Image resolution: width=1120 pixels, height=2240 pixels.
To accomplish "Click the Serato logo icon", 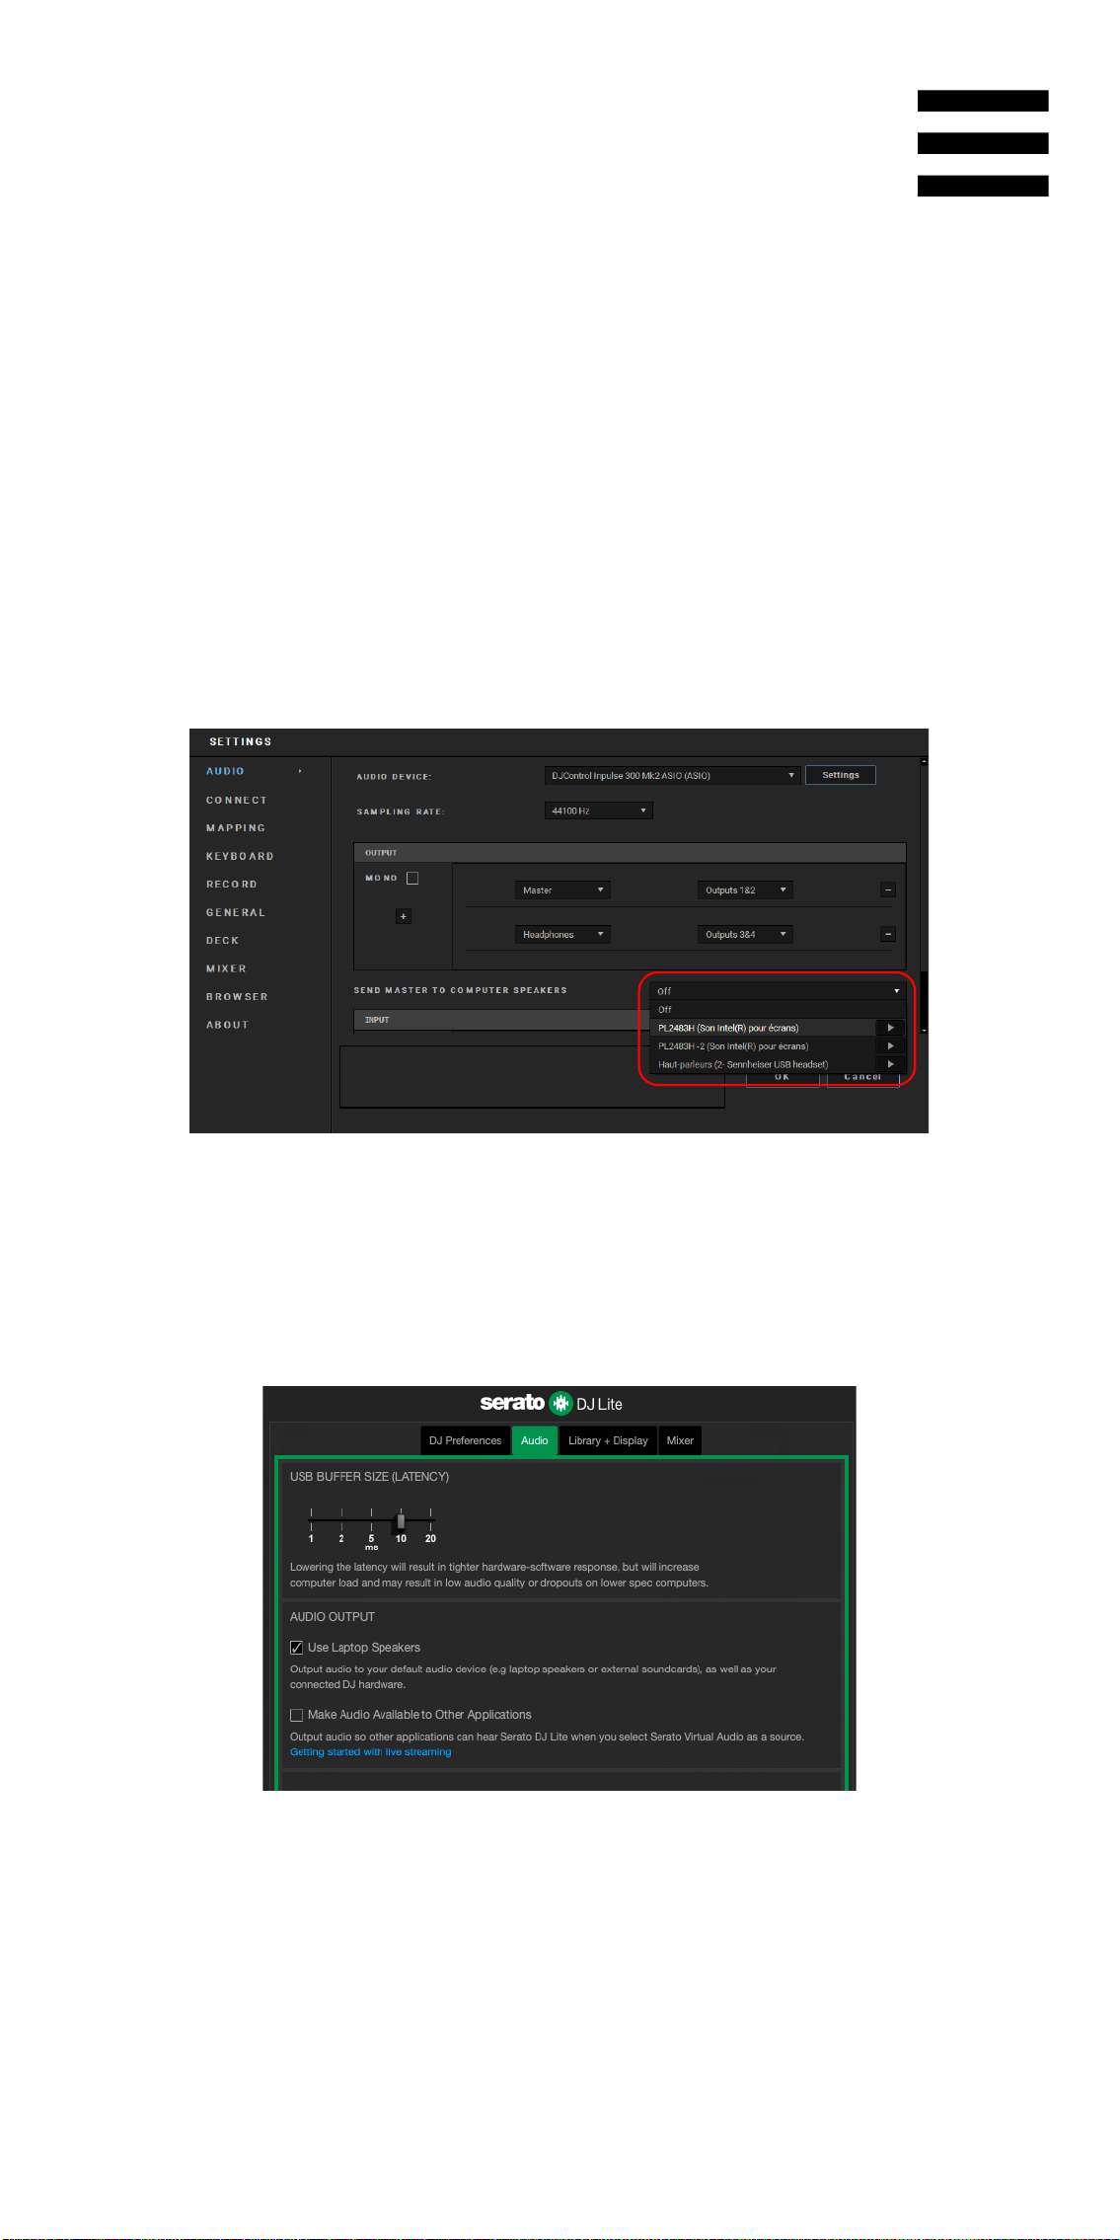I will click(x=560, y=1404).
